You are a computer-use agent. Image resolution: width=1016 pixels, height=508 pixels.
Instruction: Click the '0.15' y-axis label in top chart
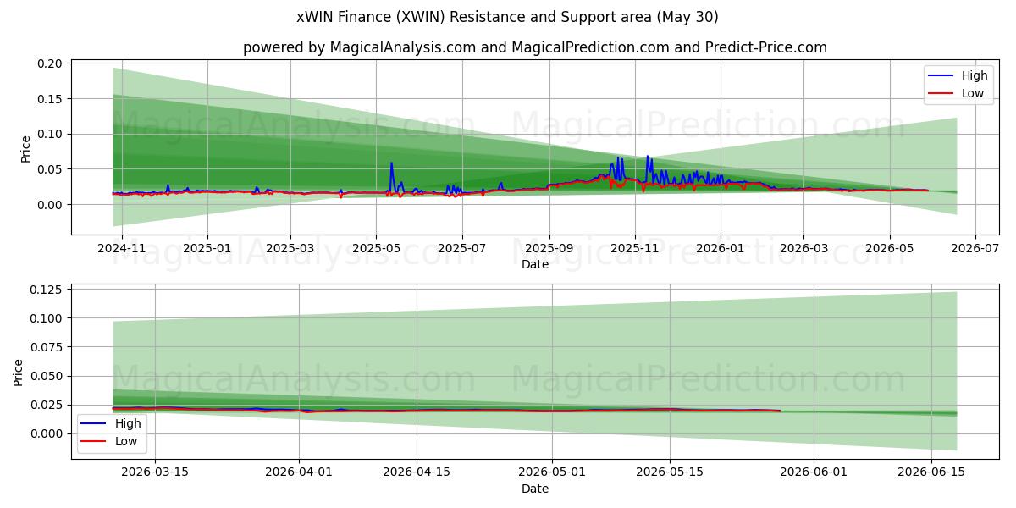click(51, 99)
